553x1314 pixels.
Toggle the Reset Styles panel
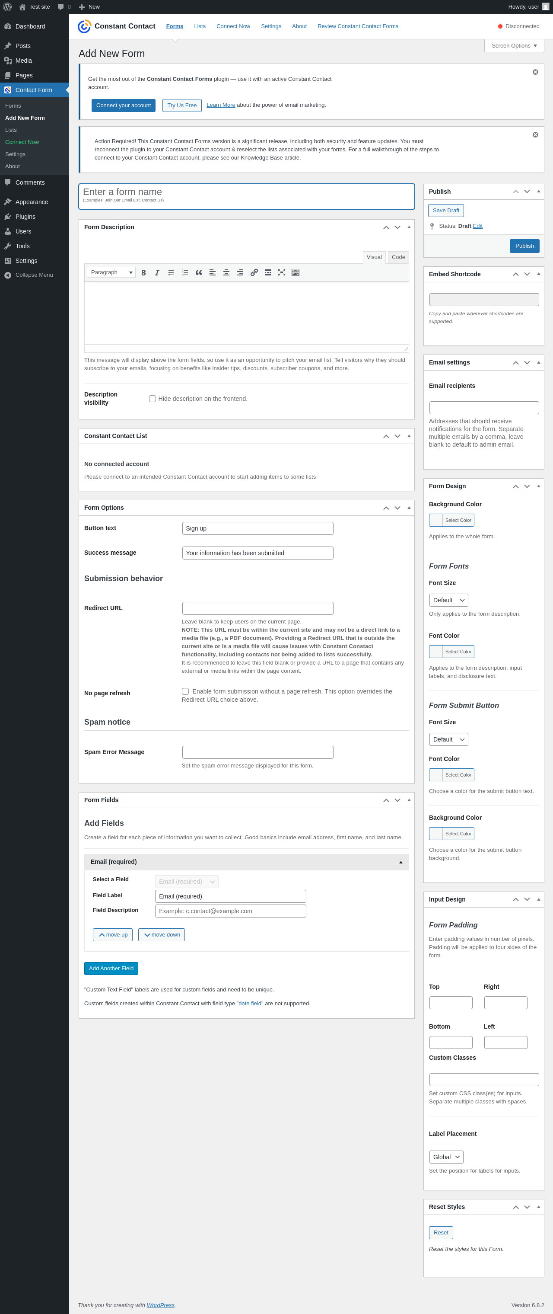(538, 1207)
